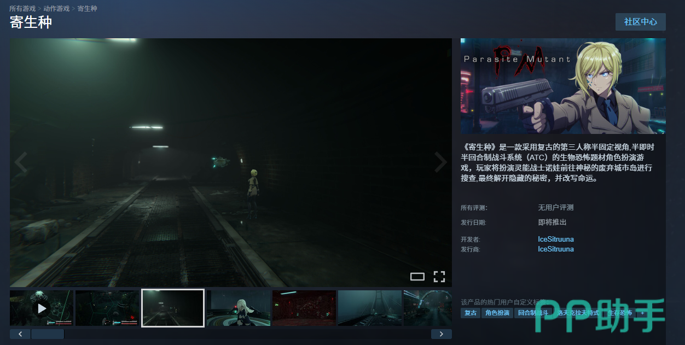This screenshot has height=345, width=685.
Task: Open the developer IceSitruuna link
Action: pos(555,239)
